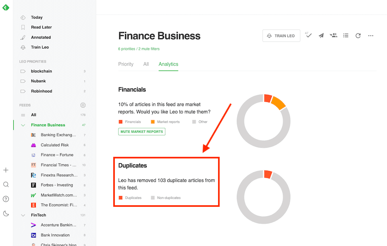Open the search magnifier icon
The height and width of the screenshot is (246, 387).
point(6,184)
